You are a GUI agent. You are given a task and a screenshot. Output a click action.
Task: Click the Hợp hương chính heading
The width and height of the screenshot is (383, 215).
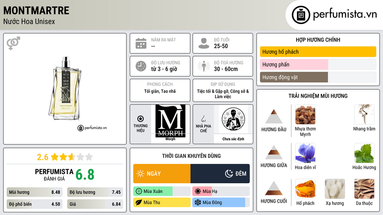[x=318, y=40]
